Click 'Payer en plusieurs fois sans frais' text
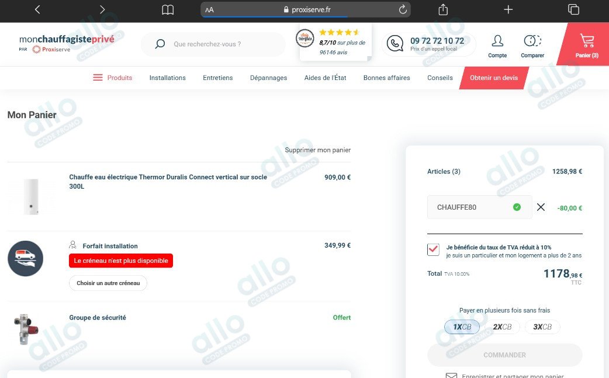The height and width of the screenshot is (378, 609). (504, 310)
